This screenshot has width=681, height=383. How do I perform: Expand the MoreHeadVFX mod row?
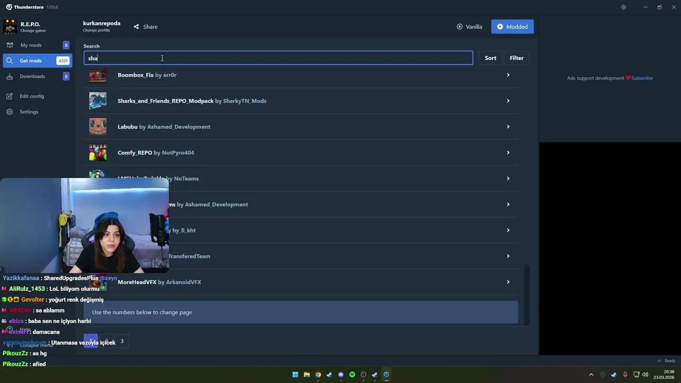click(508, 282)
